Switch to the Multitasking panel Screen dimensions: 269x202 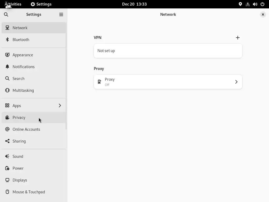[x=33, y=90]
